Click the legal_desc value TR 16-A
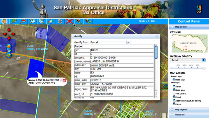 pyautogui.click(x=122, y=89)
